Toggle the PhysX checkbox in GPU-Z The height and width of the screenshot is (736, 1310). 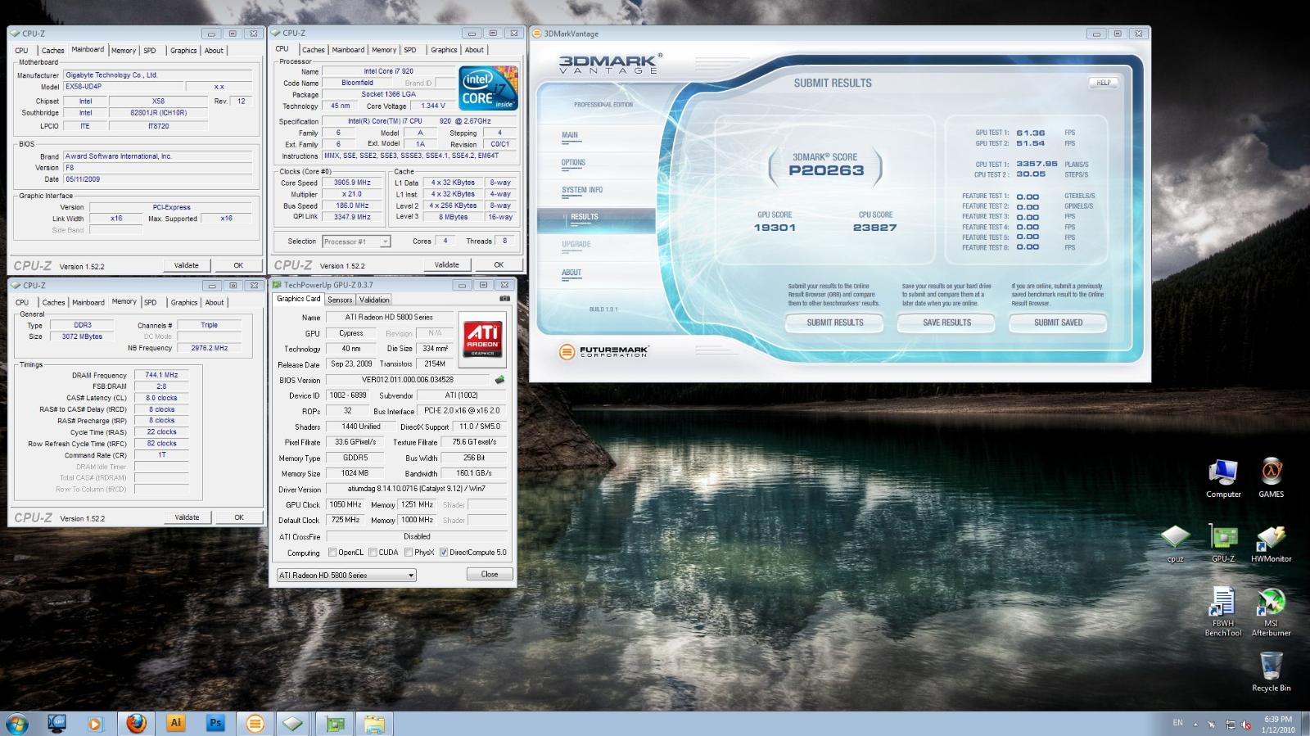(x=409, y=553)
